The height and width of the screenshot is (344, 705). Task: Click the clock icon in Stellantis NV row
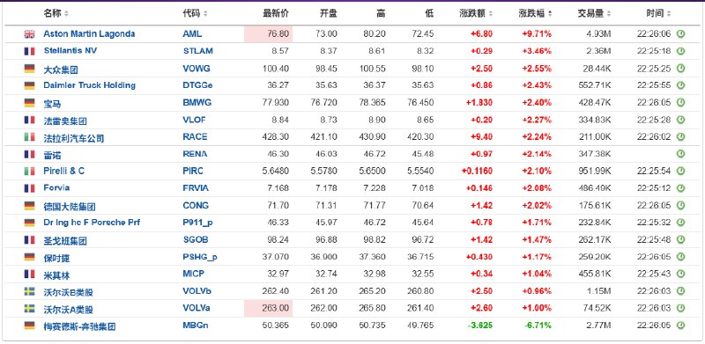[x=680, y=51]
